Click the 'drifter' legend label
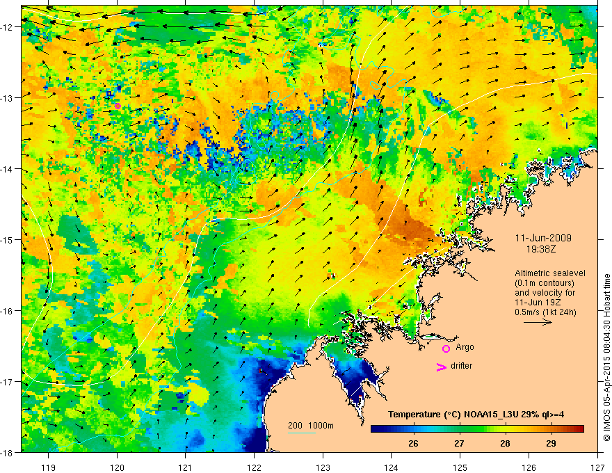The width and height of the screenshot is (612, 473). [x=461, y=366]
